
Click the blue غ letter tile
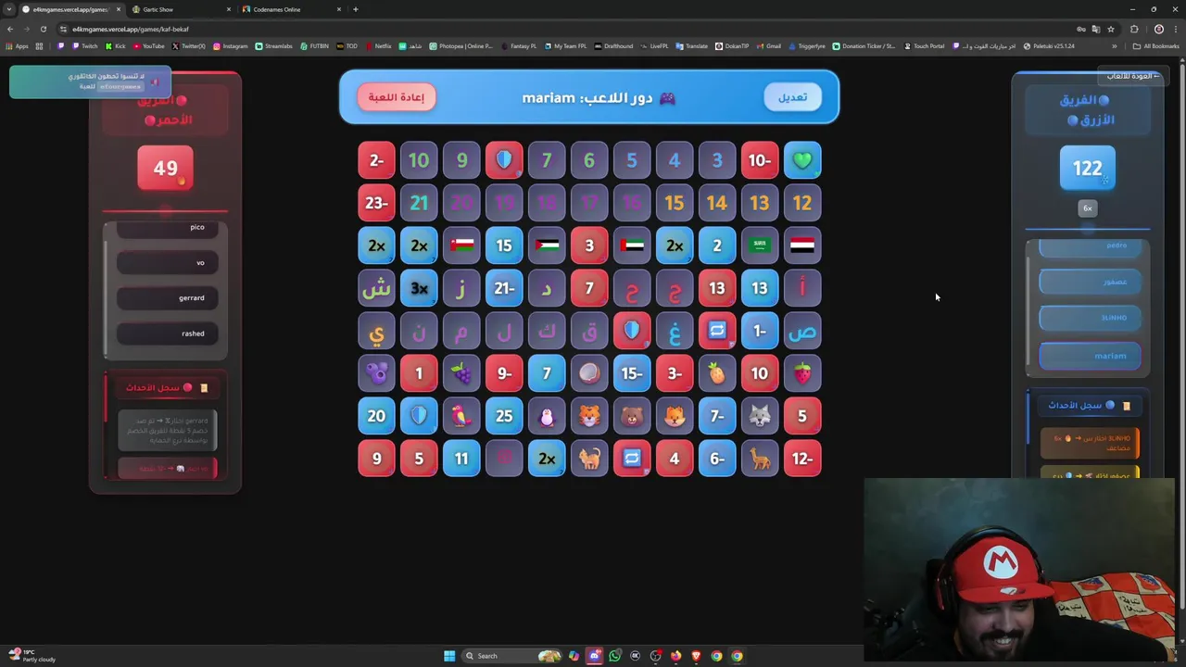click(x=675, y=331)
